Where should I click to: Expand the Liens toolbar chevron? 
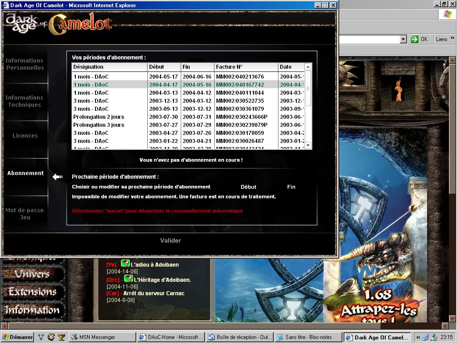pyautogui.click(x=453, y=38)
